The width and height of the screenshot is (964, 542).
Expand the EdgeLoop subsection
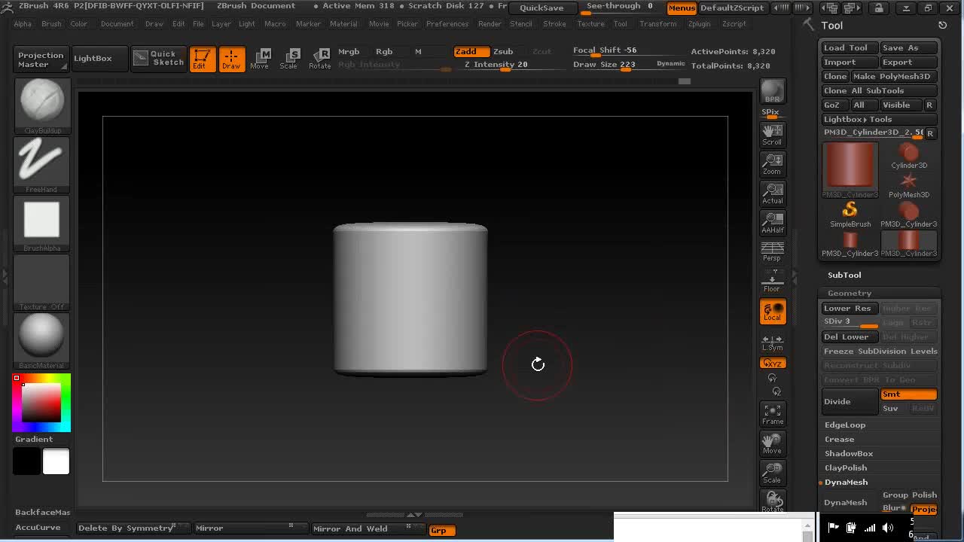(845, 425)
